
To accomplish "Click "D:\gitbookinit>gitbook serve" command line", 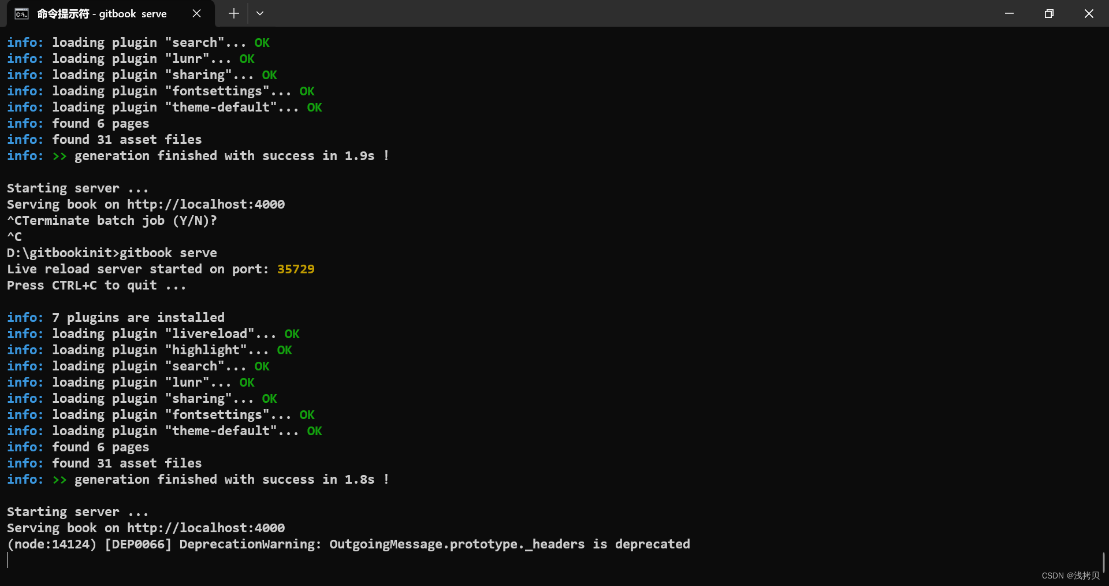I will [x=112, y=253].
